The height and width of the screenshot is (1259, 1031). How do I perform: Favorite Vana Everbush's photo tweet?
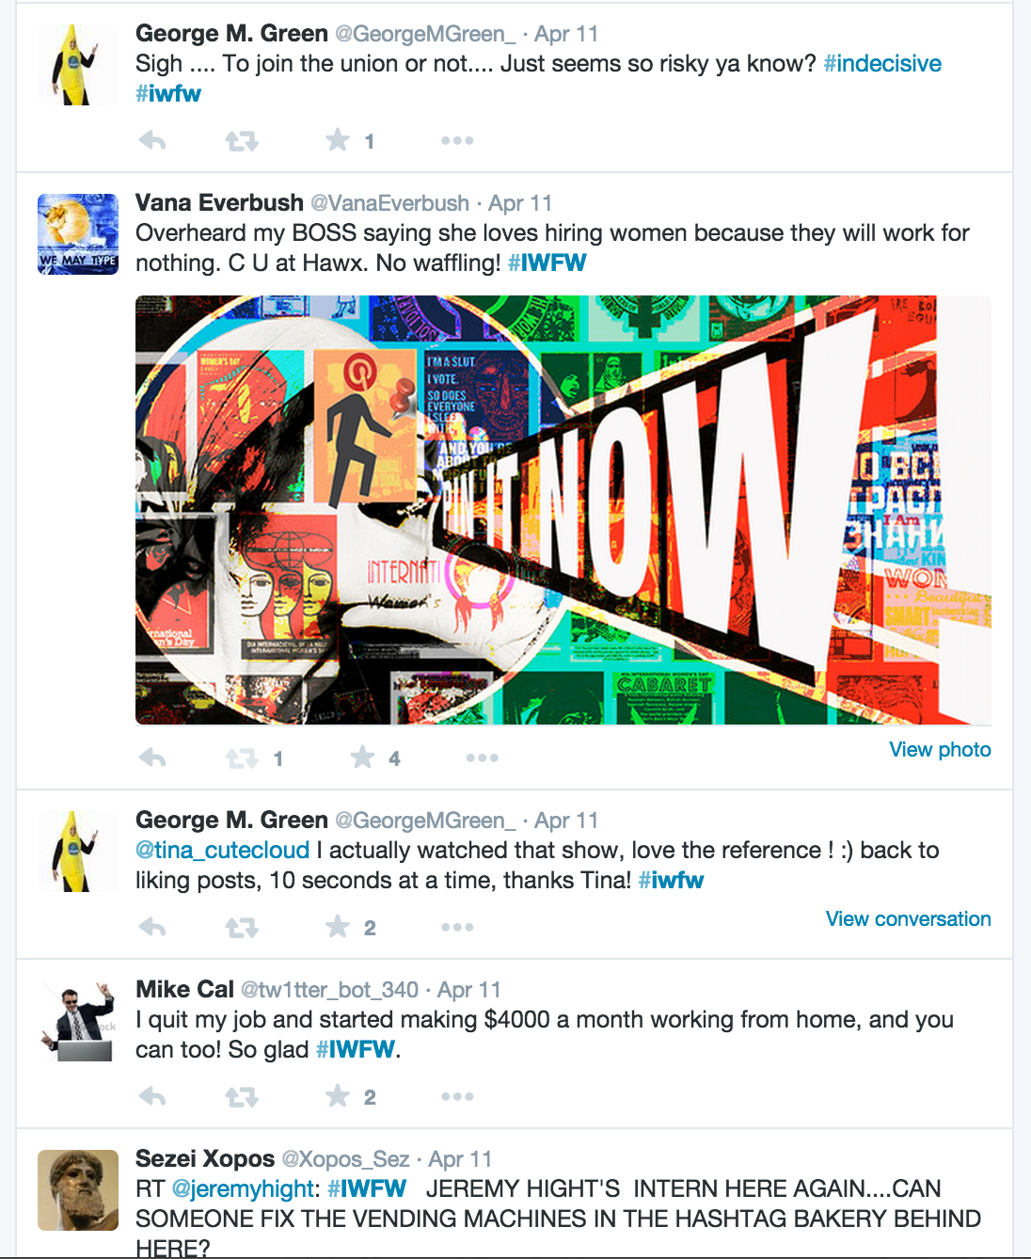[x=362, y=757]
